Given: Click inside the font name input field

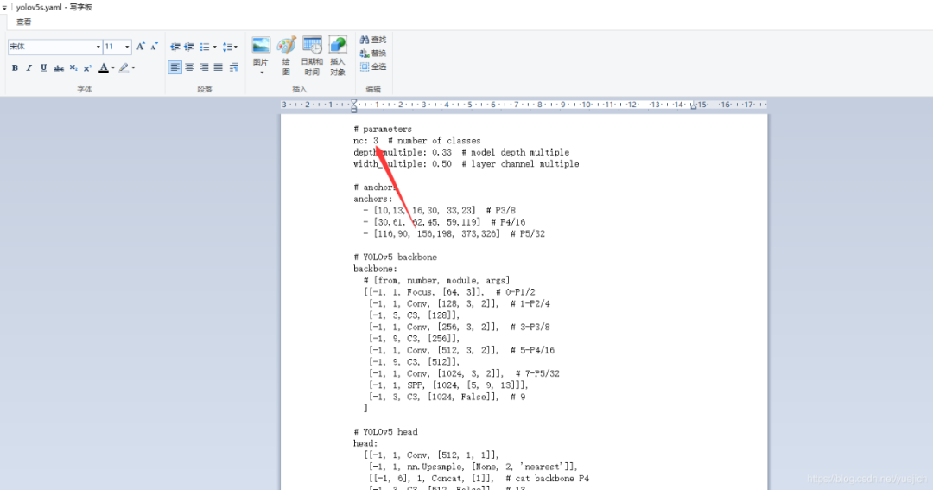Looking at the screenshot, I should point(51,47).
